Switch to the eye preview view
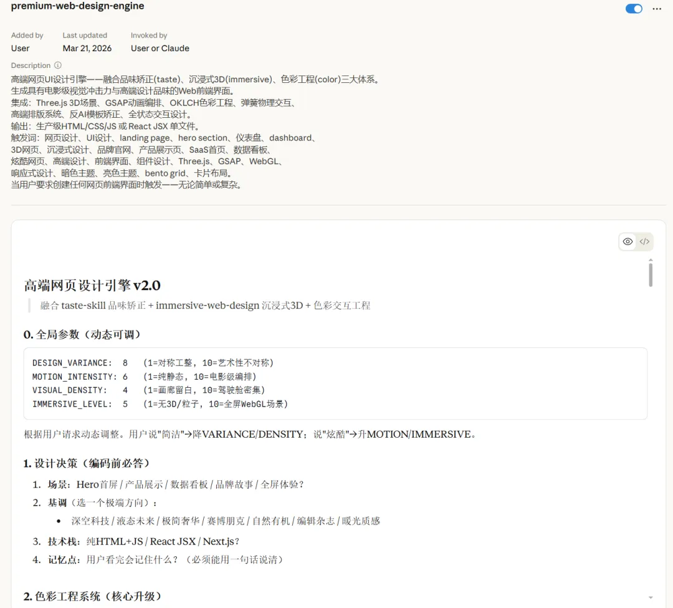Image resolution: width=673 pixels, height=608 pixels. [628, 241]
